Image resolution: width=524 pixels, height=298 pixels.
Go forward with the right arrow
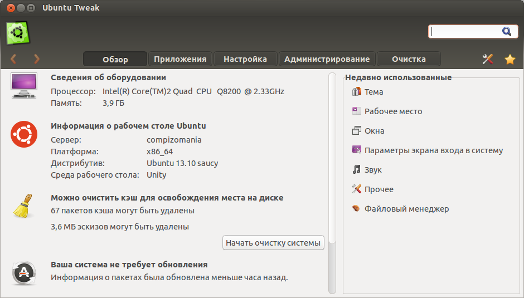[37, 59]
